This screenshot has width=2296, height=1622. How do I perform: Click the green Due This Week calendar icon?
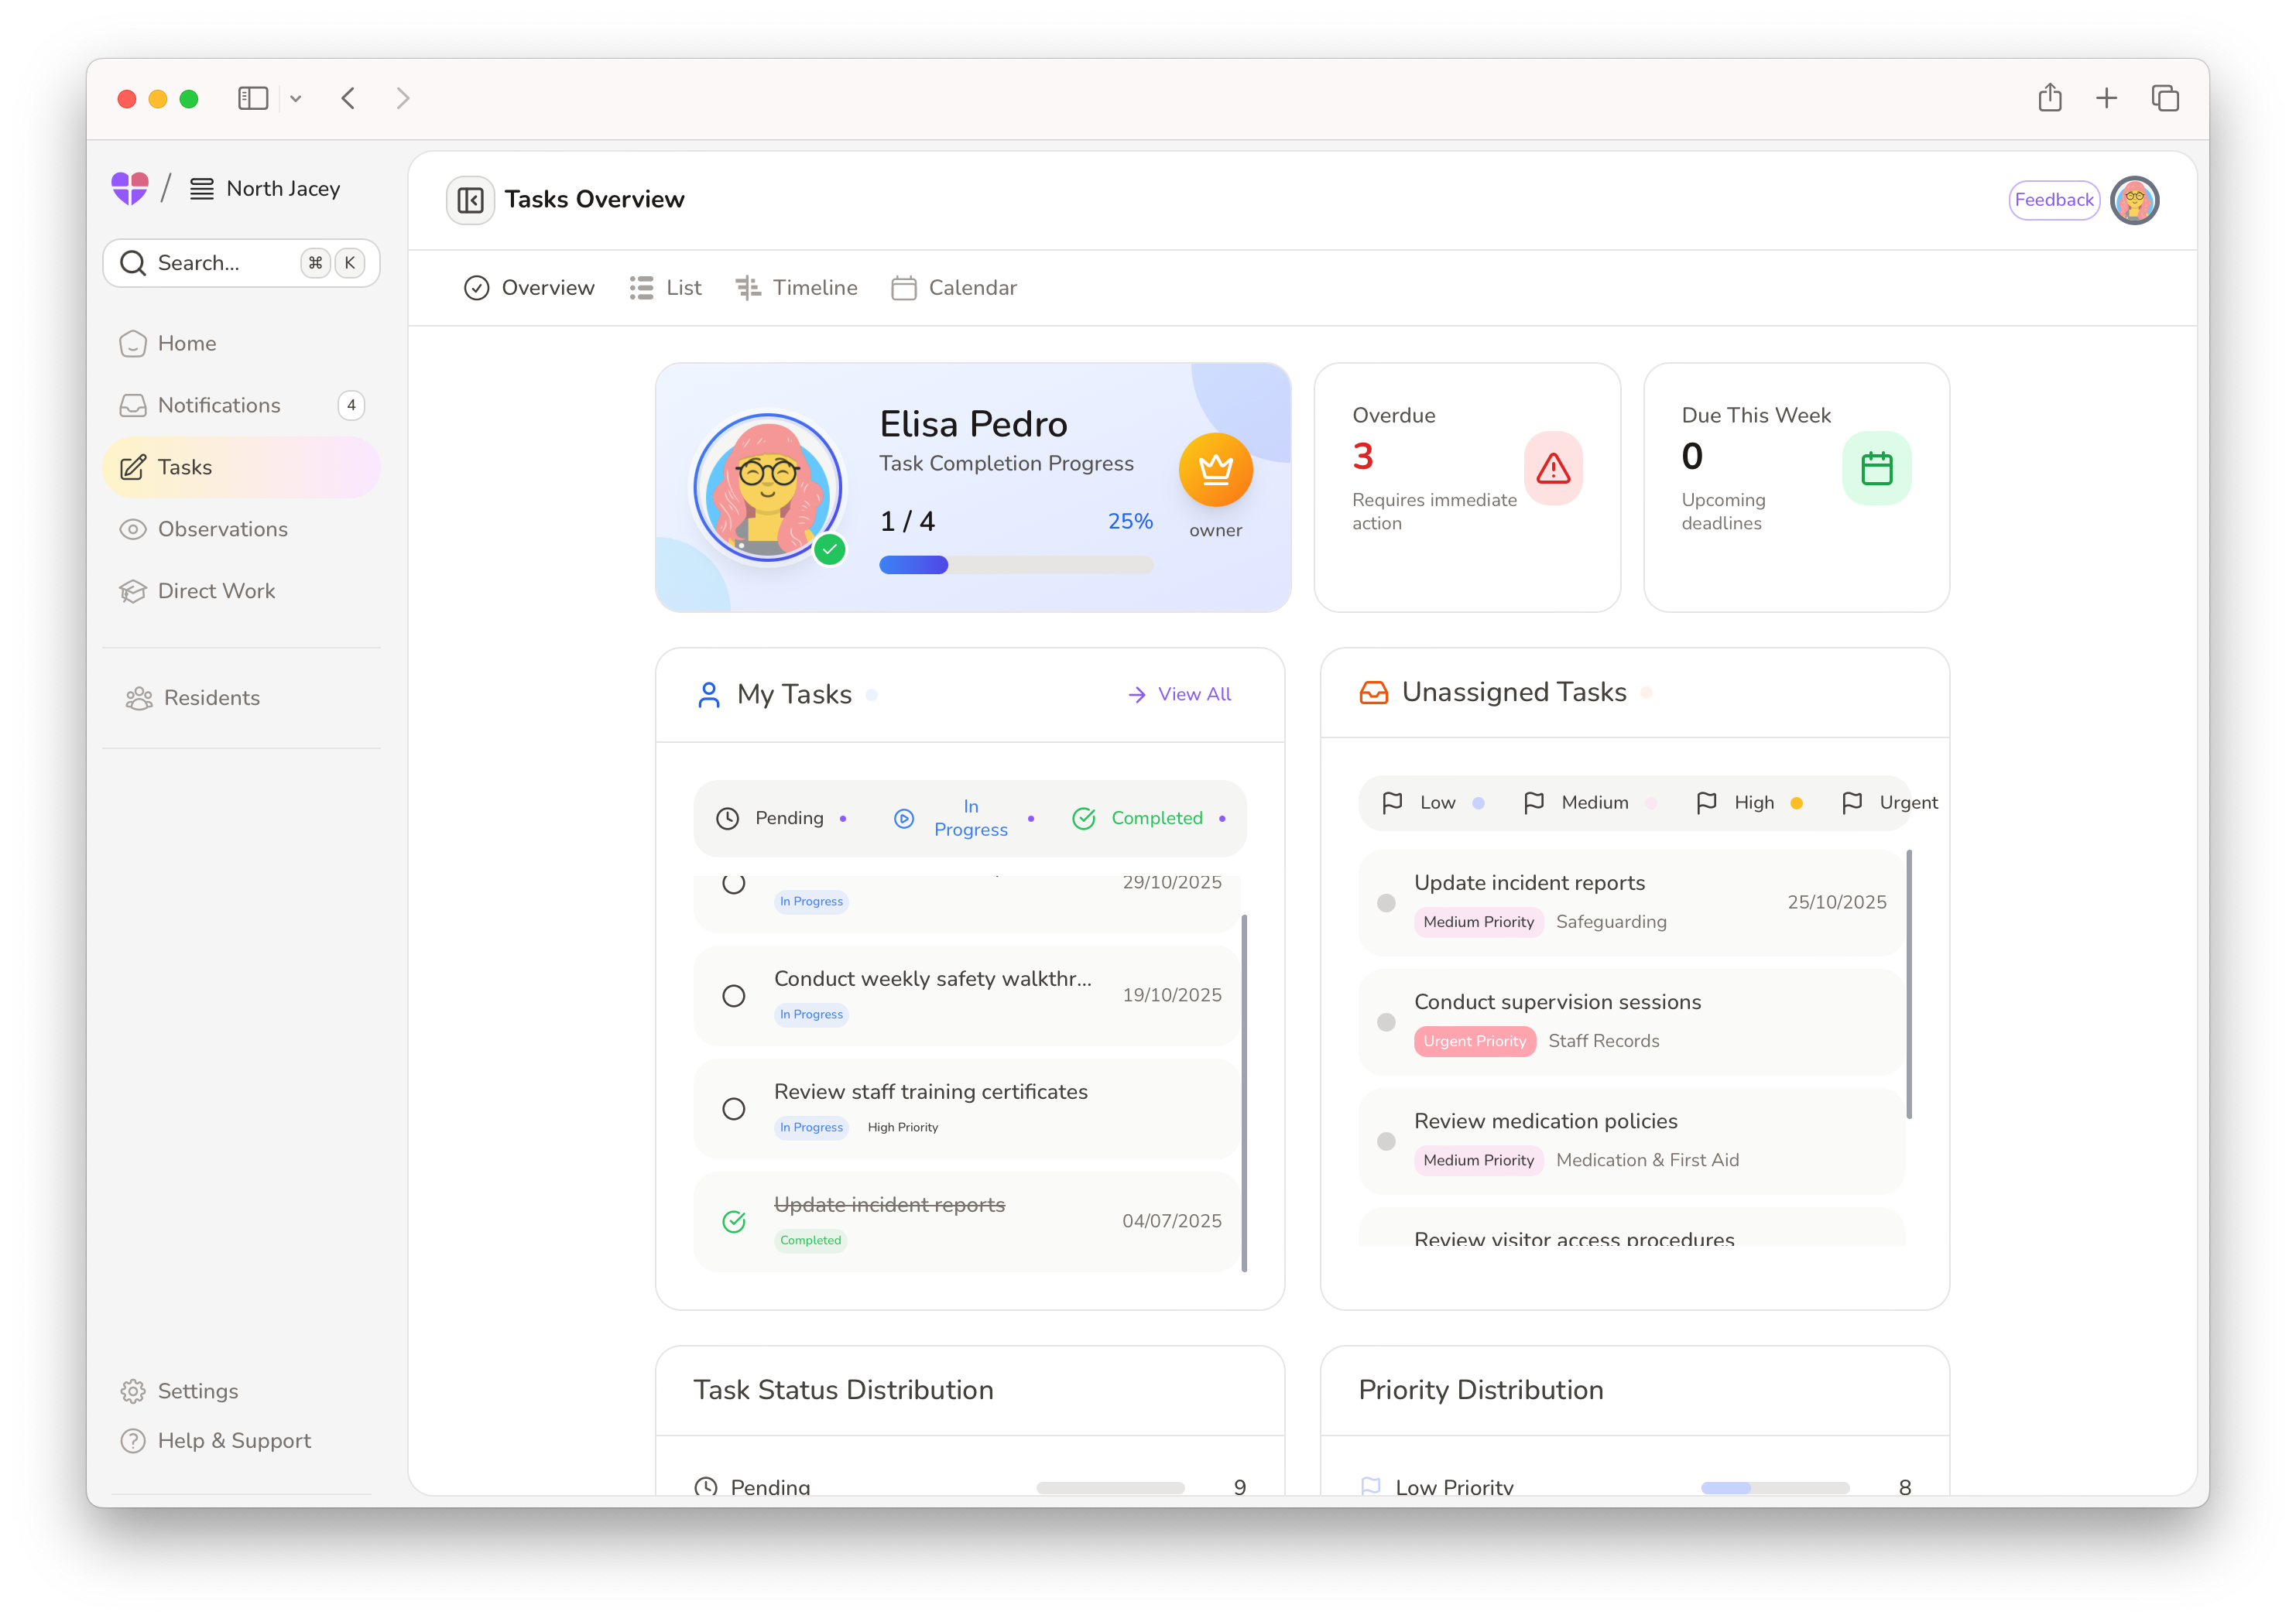[x=1876, y=467]
